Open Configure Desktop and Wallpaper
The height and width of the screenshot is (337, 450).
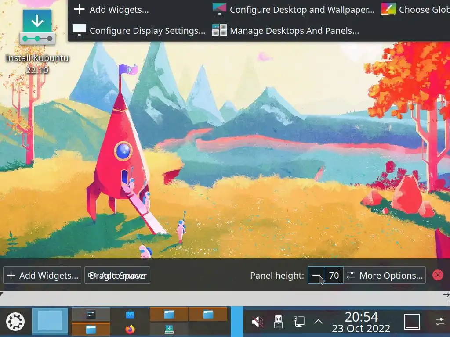(293, 10)
